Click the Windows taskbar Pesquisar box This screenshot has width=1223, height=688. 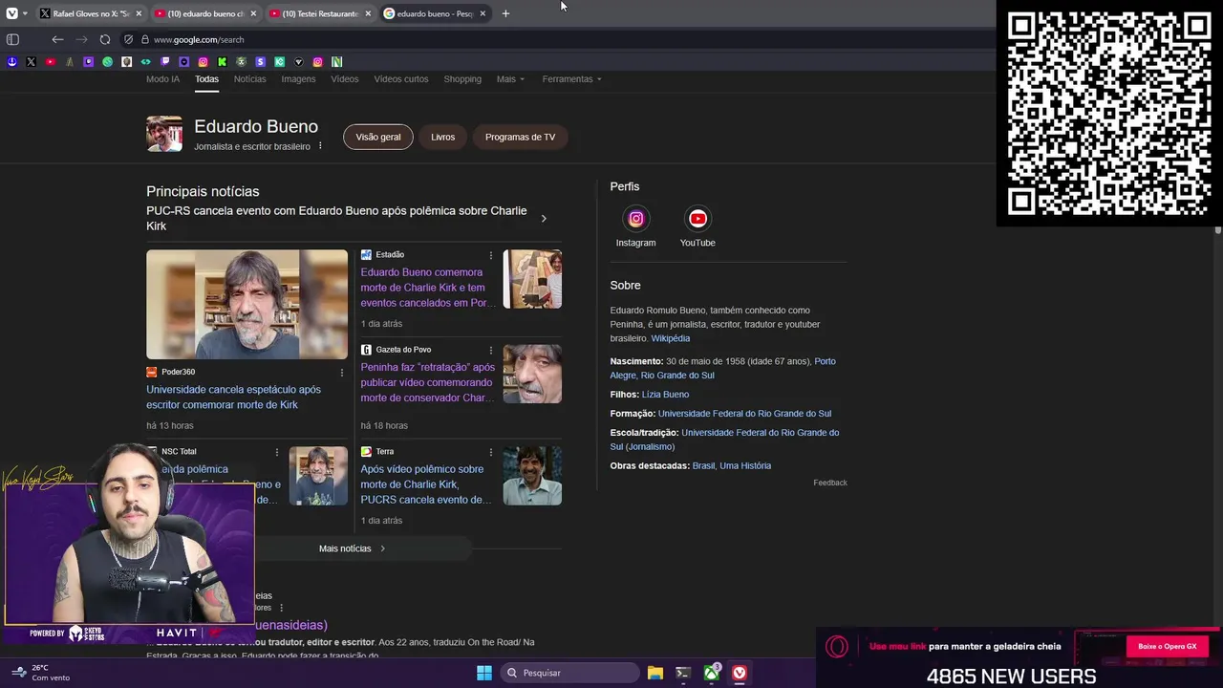click(569, 673)
